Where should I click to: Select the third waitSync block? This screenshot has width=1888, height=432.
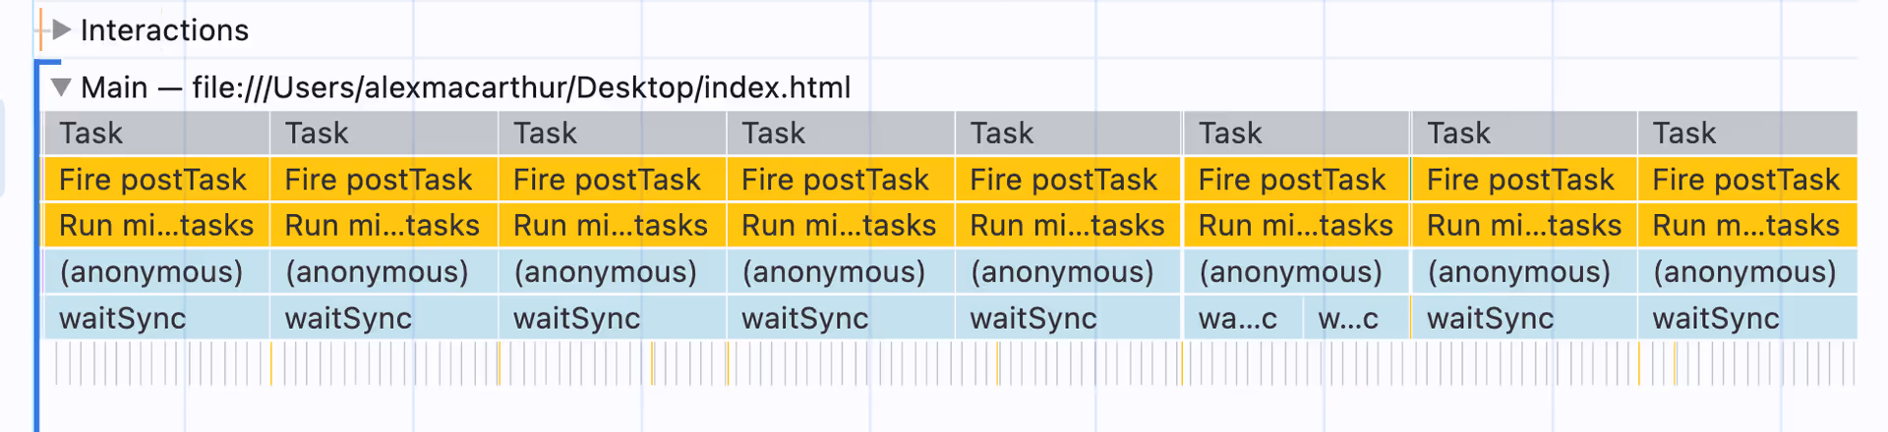click(613, 318)
